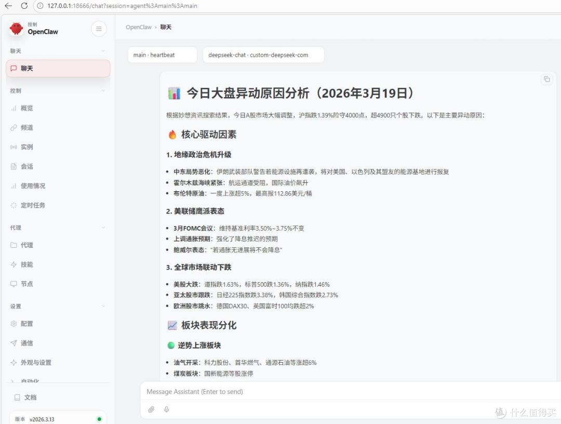Click the 美股大跌 bullet line
Image resolution: width=561 pixels, height=424 pixels.
pyautogui.click(x=251, y=284)
